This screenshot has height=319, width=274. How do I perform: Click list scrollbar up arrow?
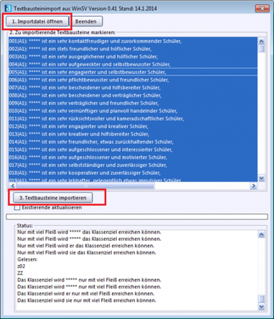tap(261, 41)
